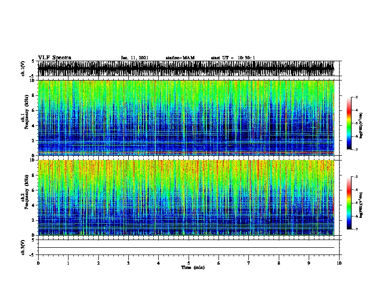The image size is (382, 295).
Task: Click the ch.1 spectrogram color bar
Action: 349,123
